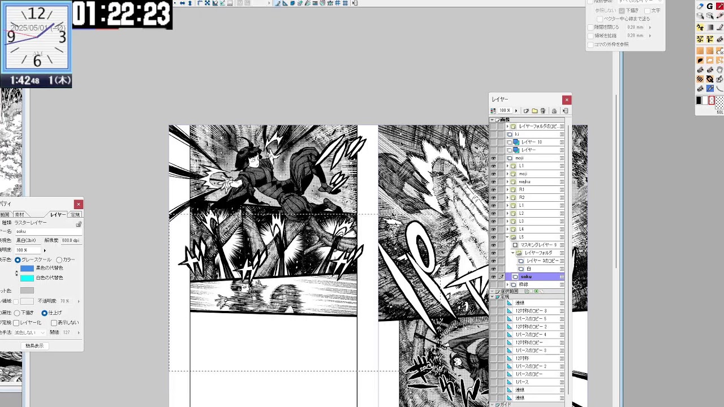Select the グレースケール radio button
The height and width of the screenshot is (407, 724).
pyautogui.click(x=18, y=260)
